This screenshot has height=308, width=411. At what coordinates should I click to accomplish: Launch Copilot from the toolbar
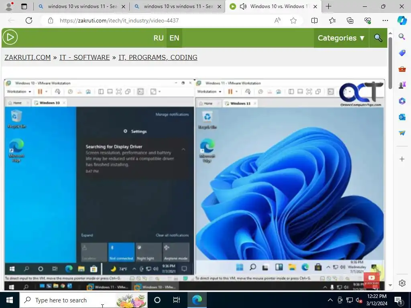tap(402, 20)
